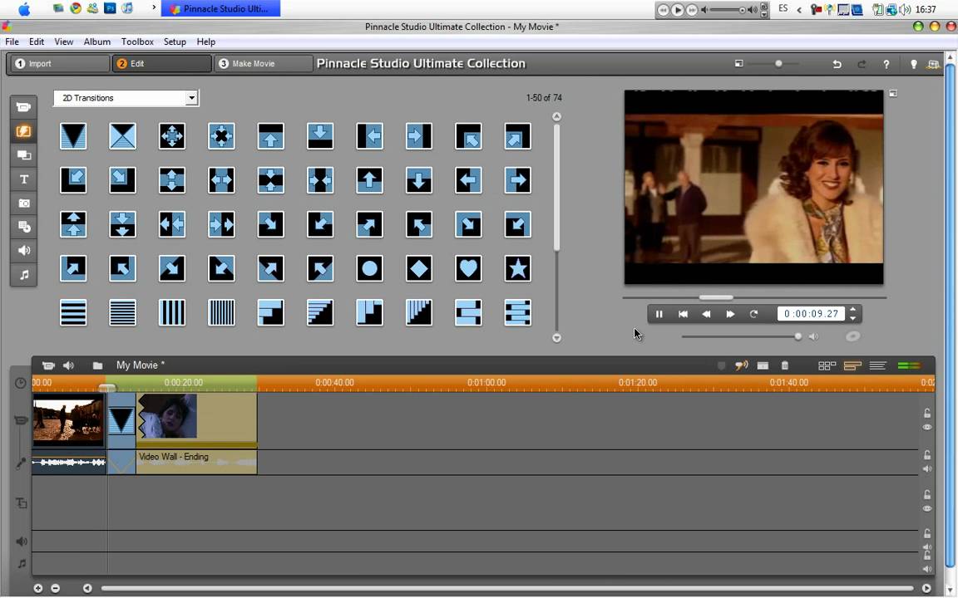The image size is (958, 598).
Task: Lock the overlay title track
Action: click(x=927, y=494)
